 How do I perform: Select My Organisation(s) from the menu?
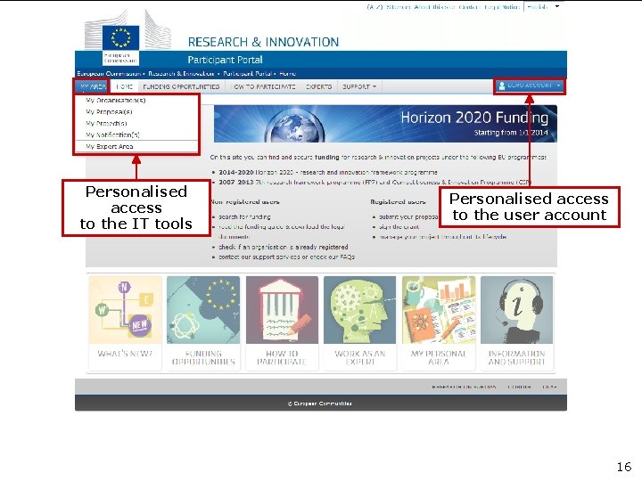coord(115,100)
